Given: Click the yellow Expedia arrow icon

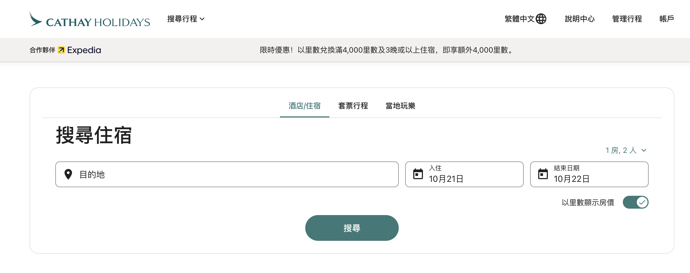Looking at the screenshot, I should click(61, 50).
